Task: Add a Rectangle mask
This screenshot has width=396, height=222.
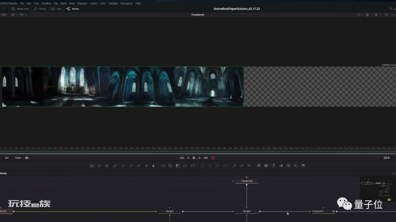Action: point(202,165)
